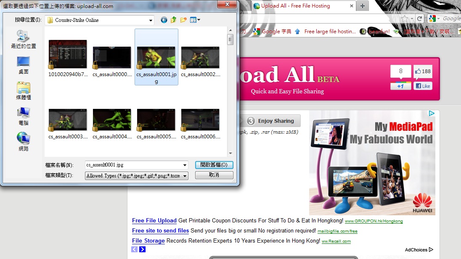Click the Open (開啟舊檔) button

[x=214, y=165]
